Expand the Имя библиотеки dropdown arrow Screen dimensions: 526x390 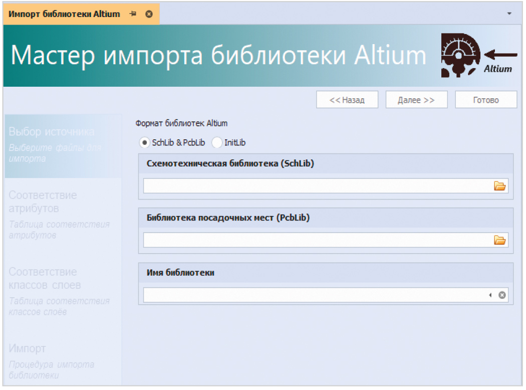click(490, 295)
